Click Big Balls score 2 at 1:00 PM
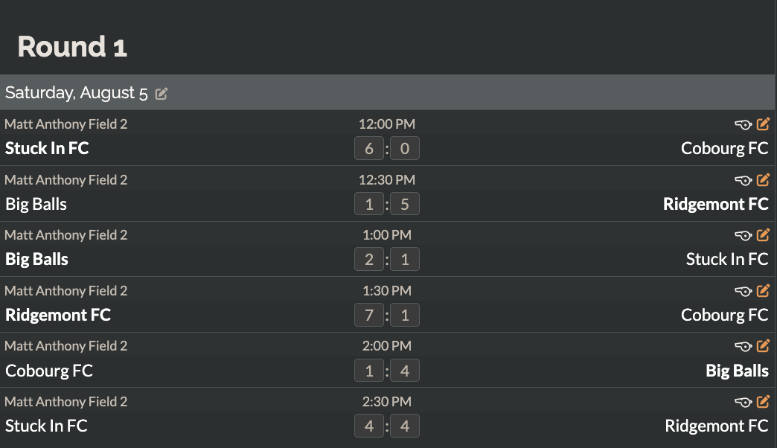Viewport: 777px width, 448px height. tap(369, 259)
